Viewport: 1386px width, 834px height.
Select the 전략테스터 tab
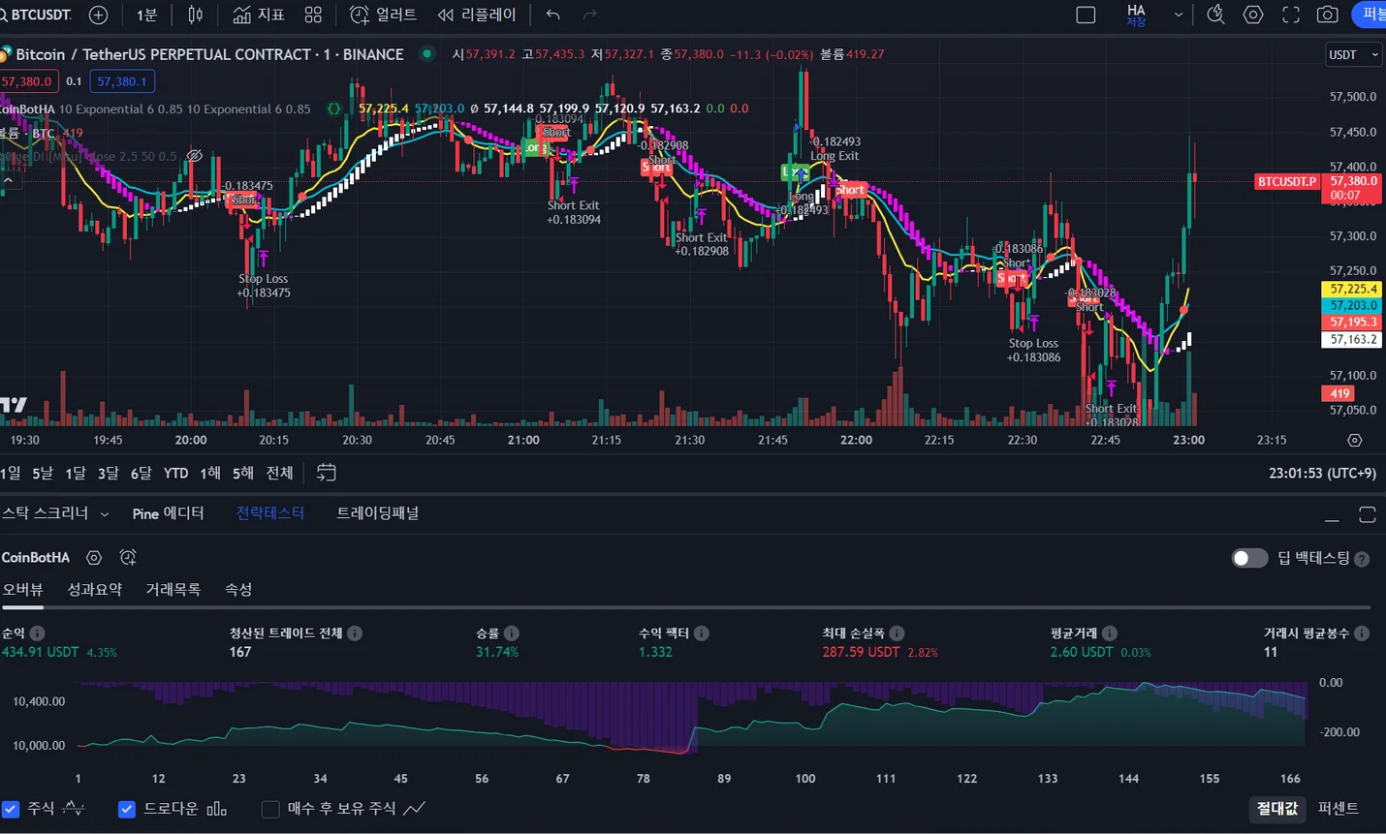coord(270,513)
